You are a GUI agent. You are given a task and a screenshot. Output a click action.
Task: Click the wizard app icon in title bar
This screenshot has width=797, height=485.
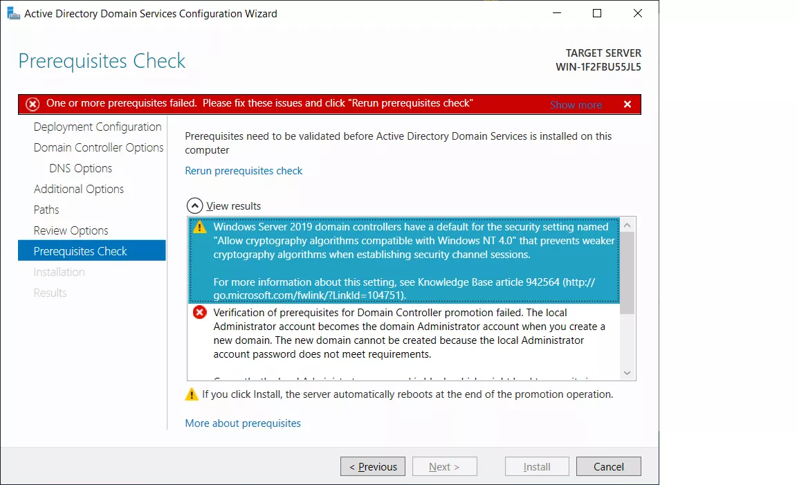pos(13,13)
